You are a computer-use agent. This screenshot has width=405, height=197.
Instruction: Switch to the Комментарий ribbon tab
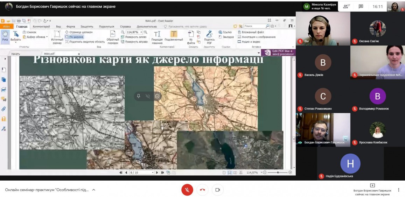coord(41,26)
